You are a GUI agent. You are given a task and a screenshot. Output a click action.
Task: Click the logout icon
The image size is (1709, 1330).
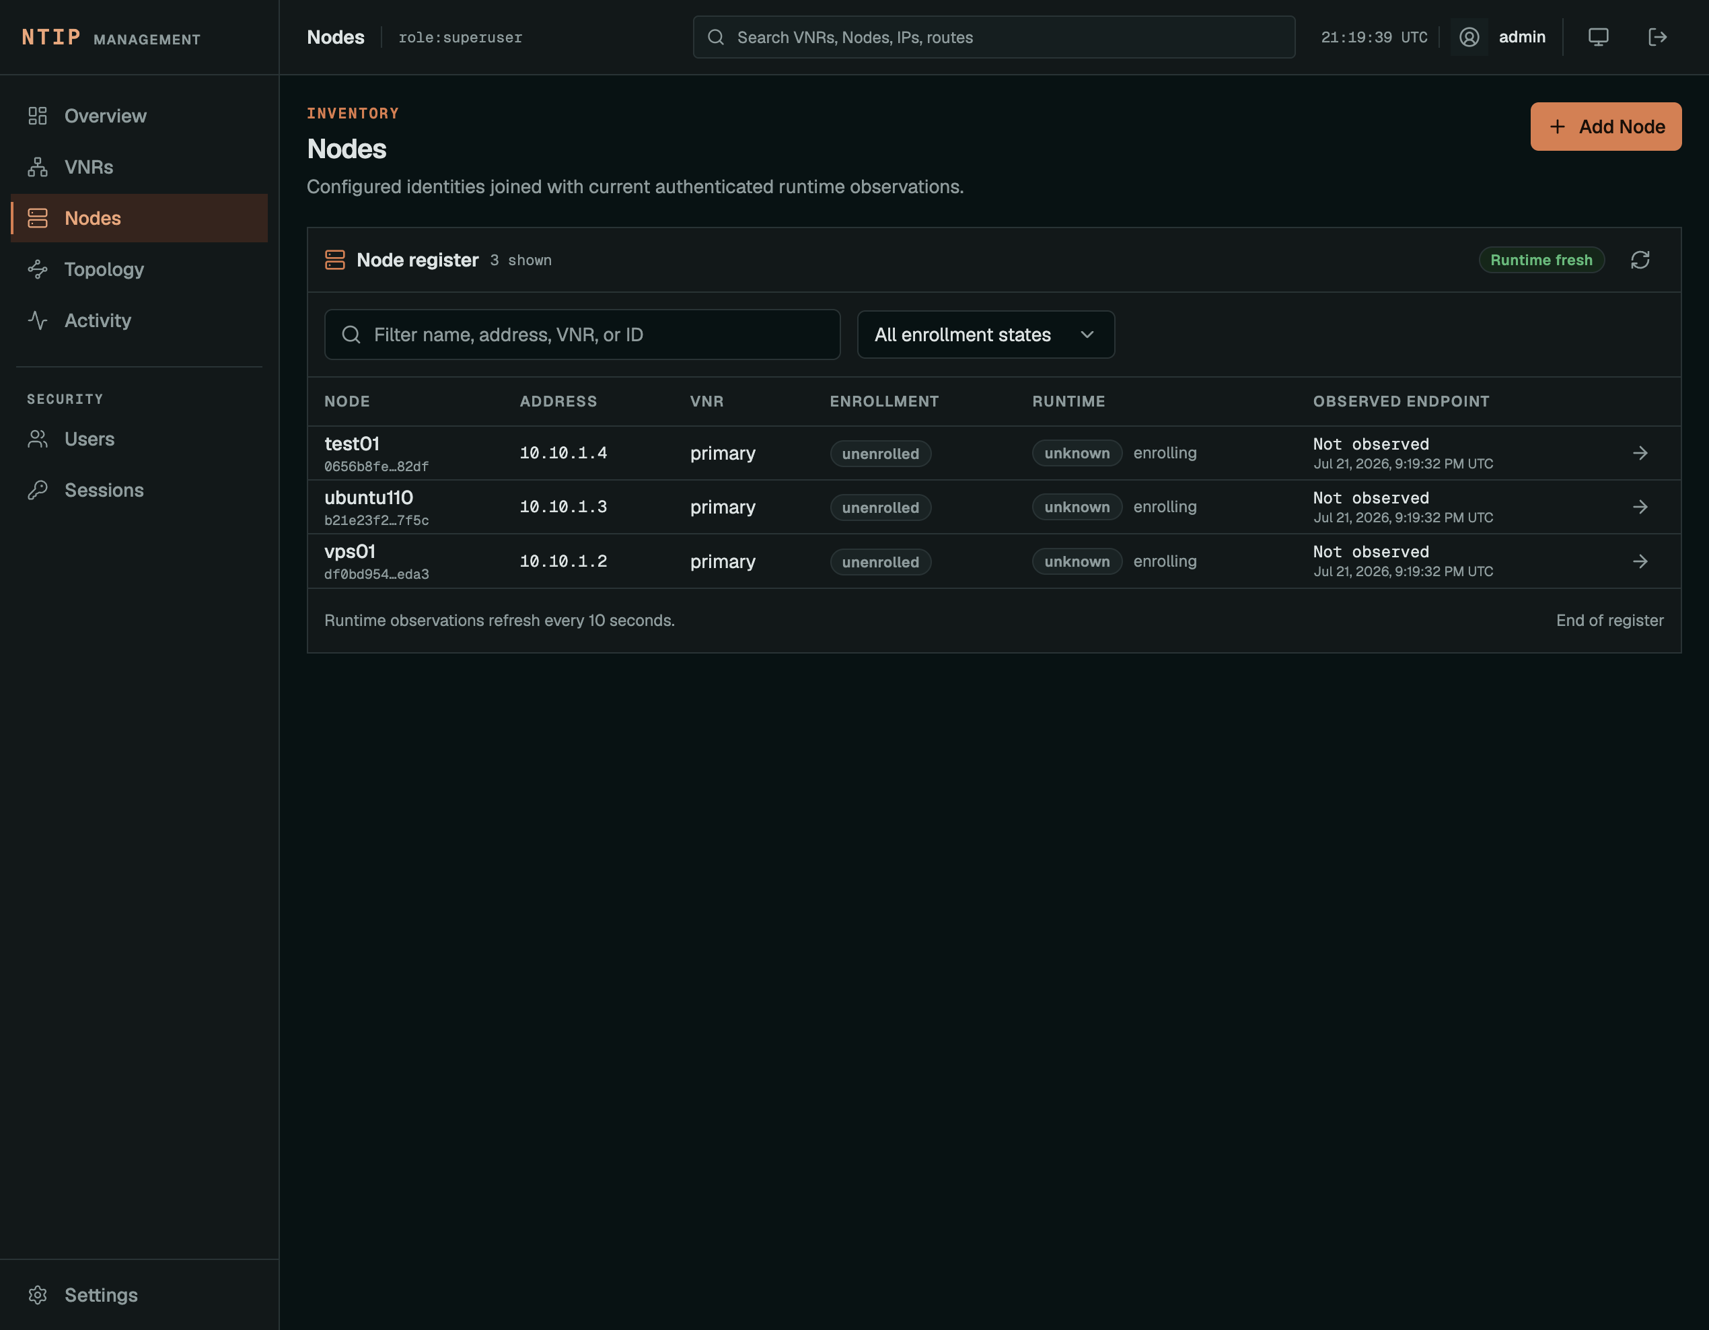coord(1657,37)
